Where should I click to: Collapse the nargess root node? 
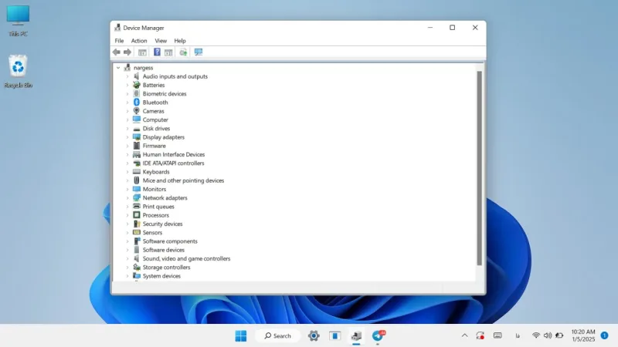(118, 68)
